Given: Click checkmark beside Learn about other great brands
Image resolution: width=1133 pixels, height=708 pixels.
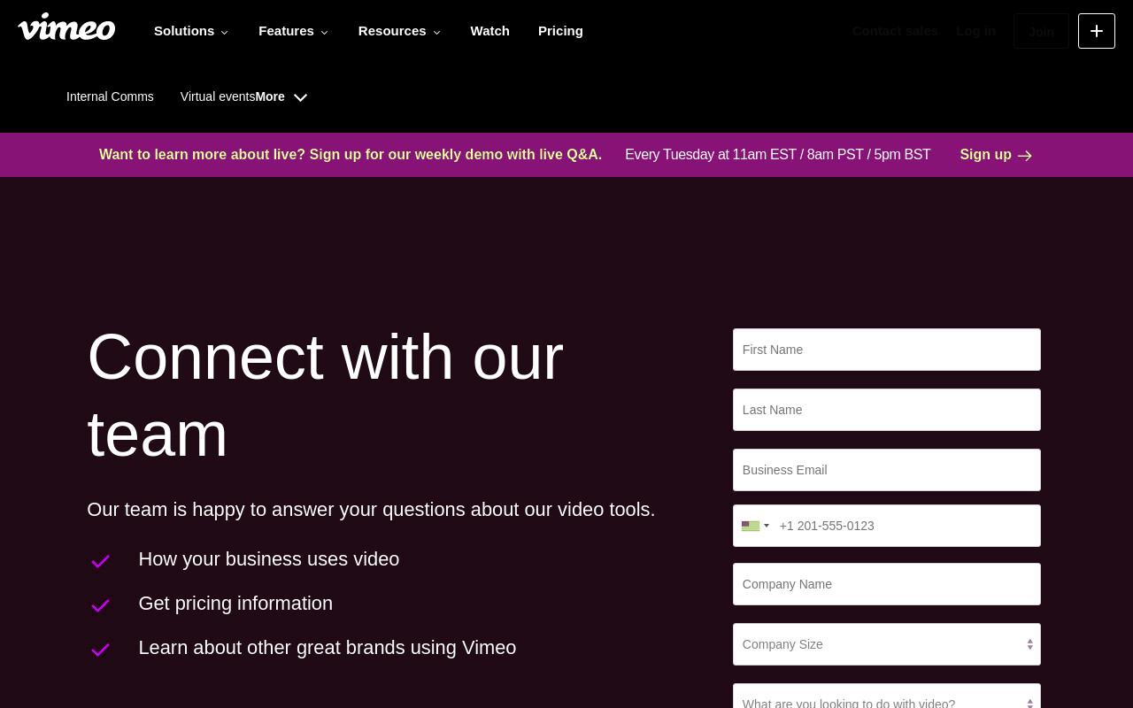Looking at the screenshot, I should 100,650.
